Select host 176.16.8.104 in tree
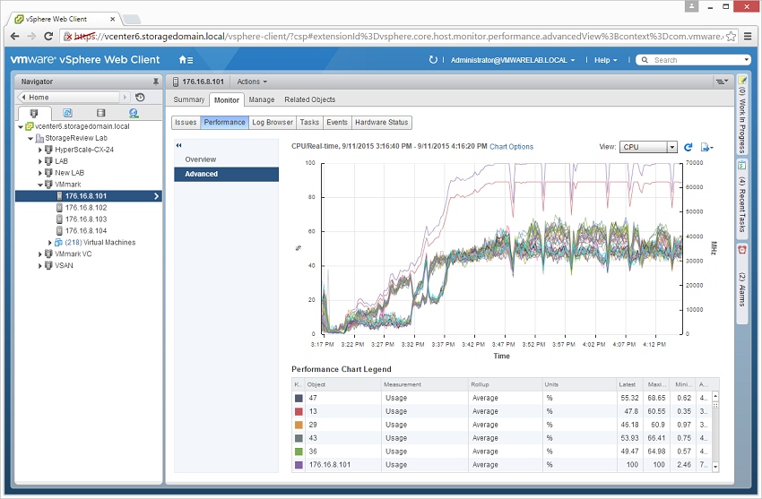762x499 pixels. click(x=86, y=231)
